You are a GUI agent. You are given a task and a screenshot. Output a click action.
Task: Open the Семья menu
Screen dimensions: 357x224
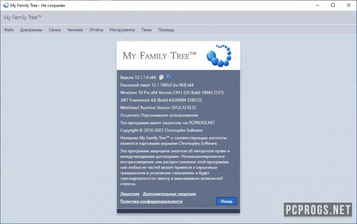[x=54, y=30]
